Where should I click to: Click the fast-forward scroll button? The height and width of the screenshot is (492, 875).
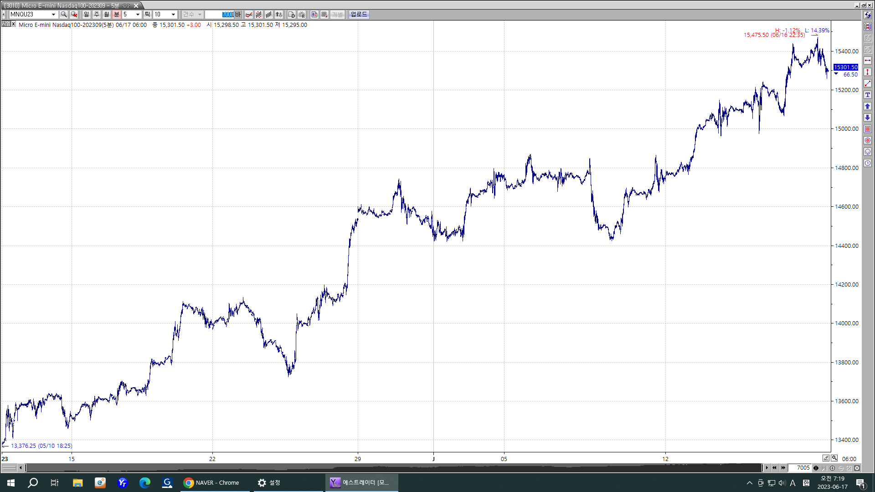pyautogui.click(x=783, y=468)
